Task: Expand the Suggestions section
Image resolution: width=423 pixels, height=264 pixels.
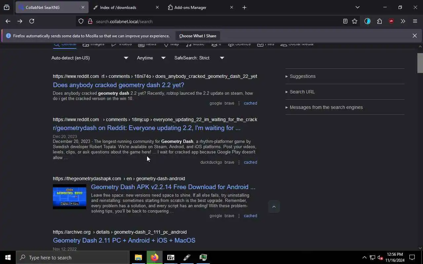Action: (345, 76)
